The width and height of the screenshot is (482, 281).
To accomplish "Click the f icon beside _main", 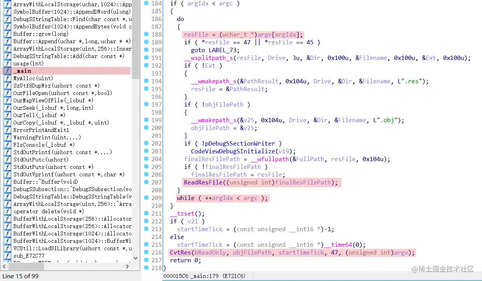I will pos(7,70).
